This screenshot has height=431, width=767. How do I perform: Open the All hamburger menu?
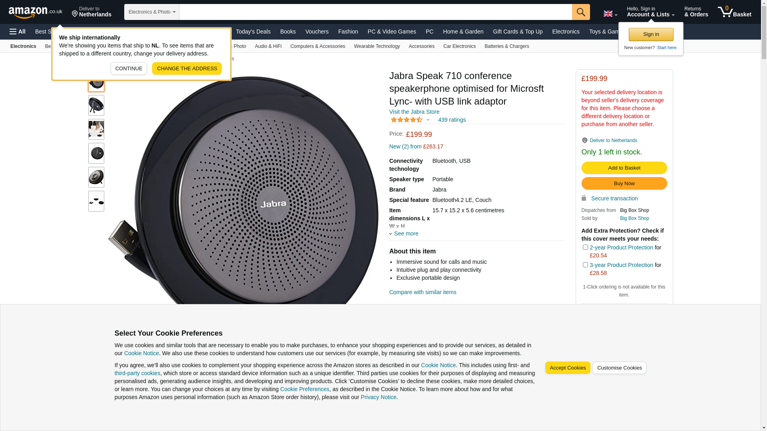point(18,32)
